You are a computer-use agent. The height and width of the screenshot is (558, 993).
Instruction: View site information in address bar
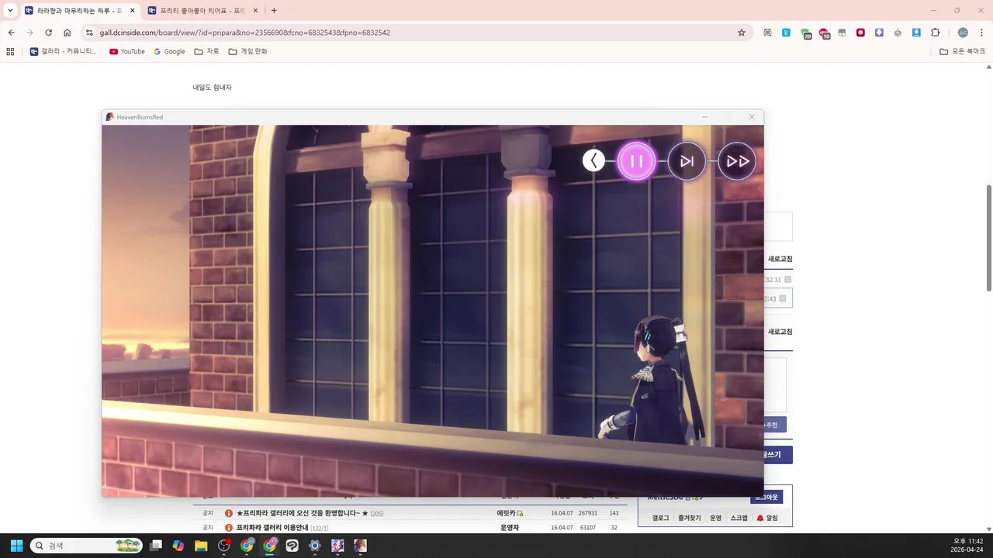89,33
